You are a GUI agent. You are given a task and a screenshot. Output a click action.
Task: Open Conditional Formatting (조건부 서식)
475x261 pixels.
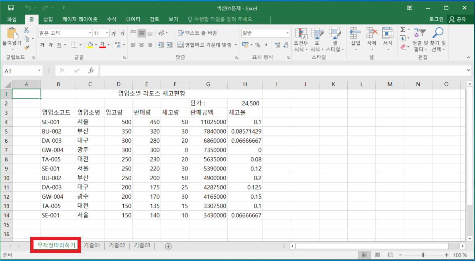301,40
